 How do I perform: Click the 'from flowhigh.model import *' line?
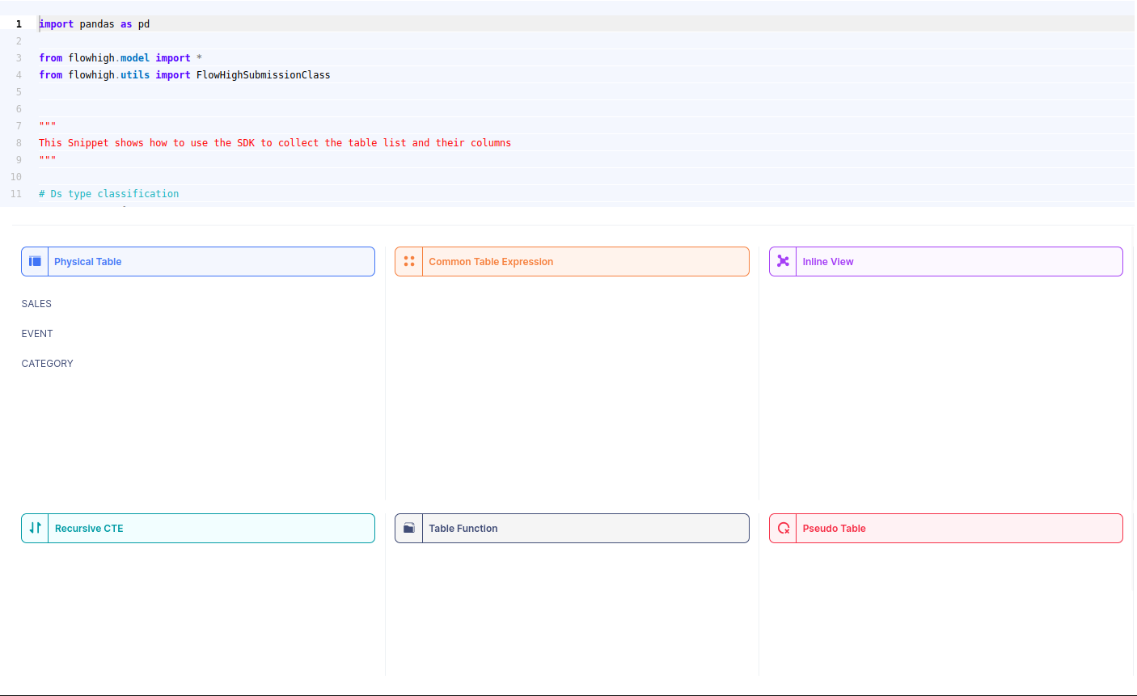point(120,58)
